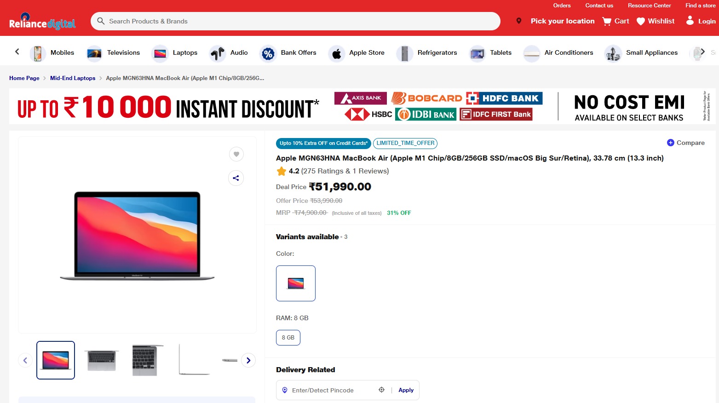The height and width of the screenshot is (403, 719).
Task: Add product to wishlist via heart icon
Action: pyautogui.click(x=236, y=154)
